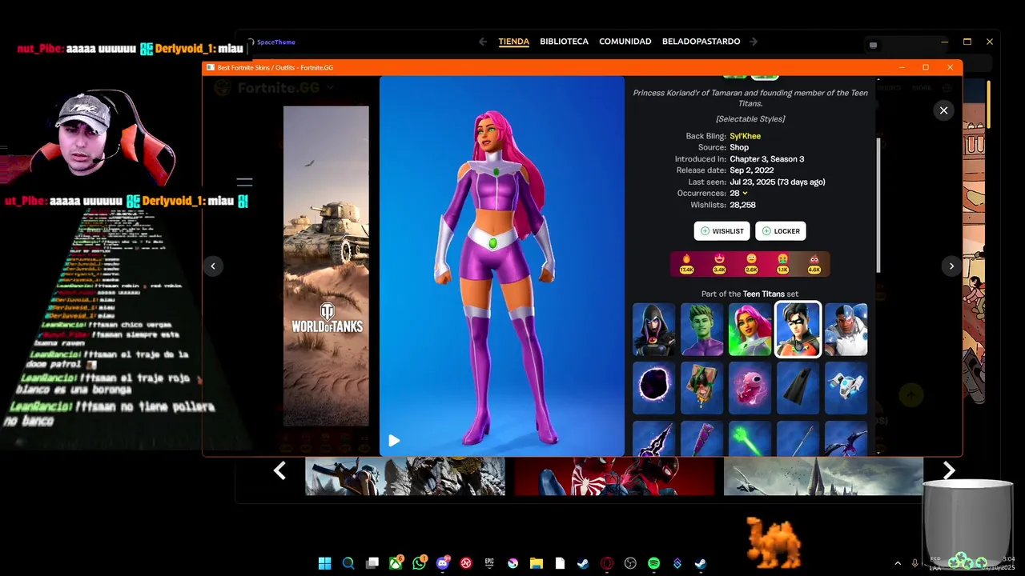Open the green energy beam item thumbnail
Screen dimensions: 1025x576
(x=750, y=438)
